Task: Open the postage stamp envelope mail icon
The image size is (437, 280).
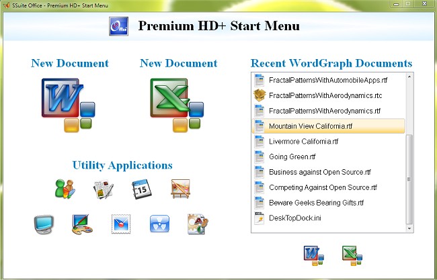Action: pyautogui.click(x=121, y=224)
